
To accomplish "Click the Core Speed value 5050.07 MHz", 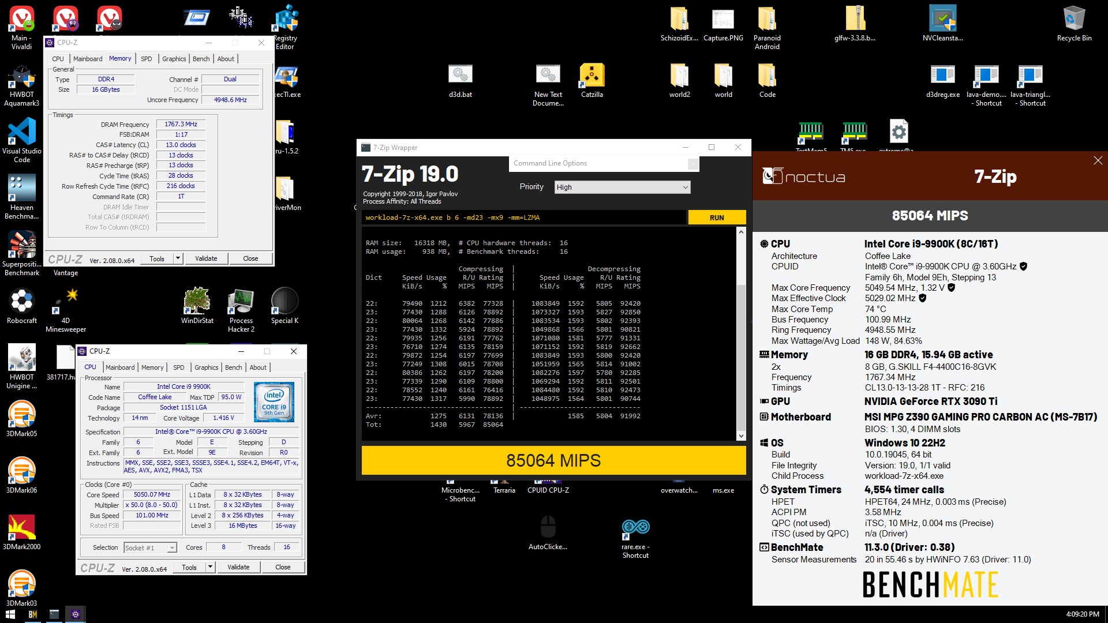I will coord(152,494).
